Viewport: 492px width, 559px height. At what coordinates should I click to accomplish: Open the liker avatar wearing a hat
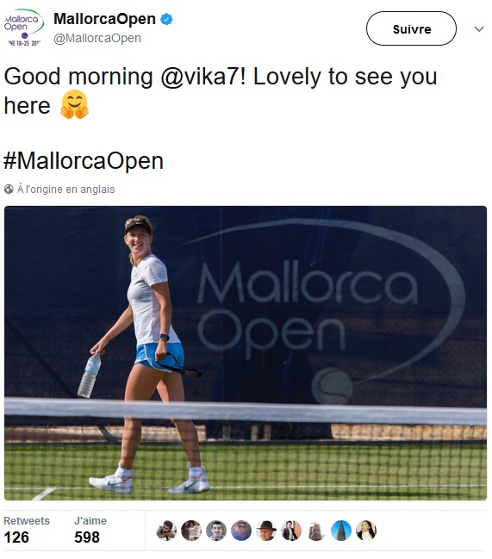(266, 531)
